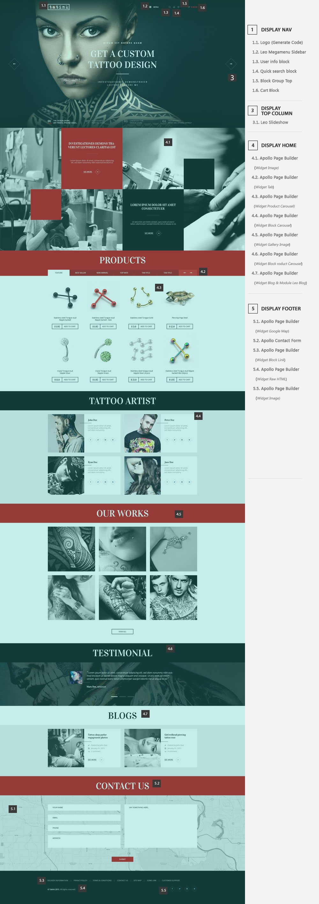319x904 pixels.
Task: Advance product carousel with right arrow
Action: [191, 273]
